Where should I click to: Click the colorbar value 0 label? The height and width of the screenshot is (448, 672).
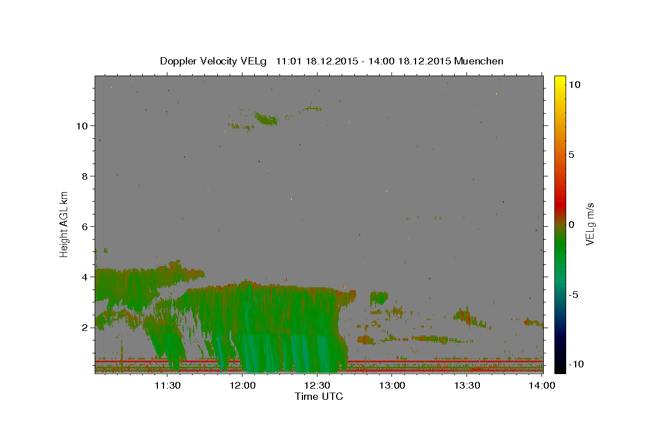point(571,225)
